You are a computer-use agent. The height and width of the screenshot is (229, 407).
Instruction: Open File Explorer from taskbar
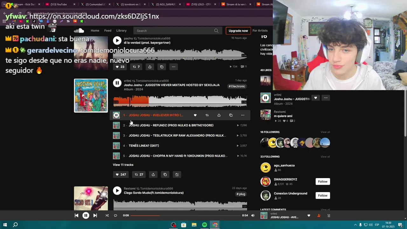point(194,225)
